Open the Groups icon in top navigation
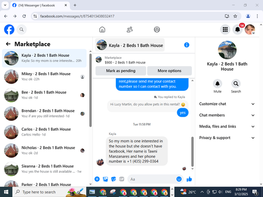Viewport: 263px width, 197px height. 157,29
